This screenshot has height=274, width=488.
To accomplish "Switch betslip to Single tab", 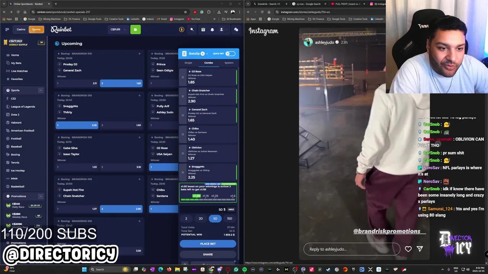I will point(188,63).
